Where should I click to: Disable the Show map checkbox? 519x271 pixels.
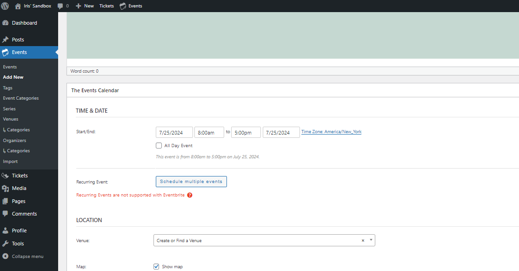click(x=156, y=266)
